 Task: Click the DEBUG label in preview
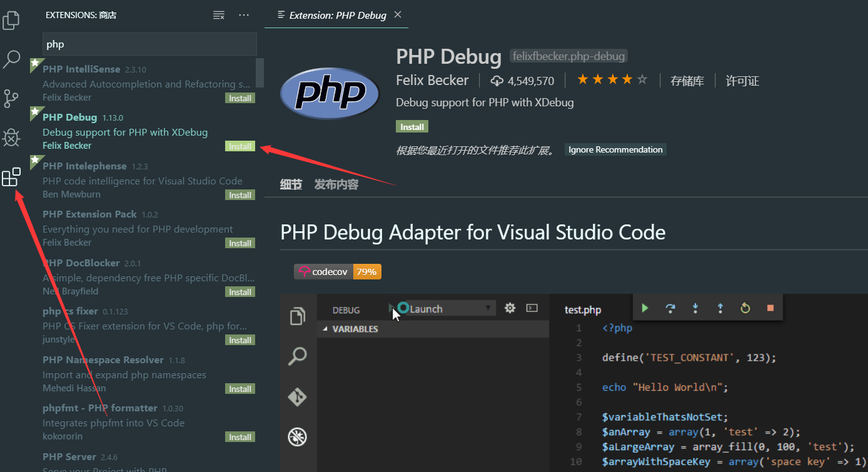coord(346,310)
